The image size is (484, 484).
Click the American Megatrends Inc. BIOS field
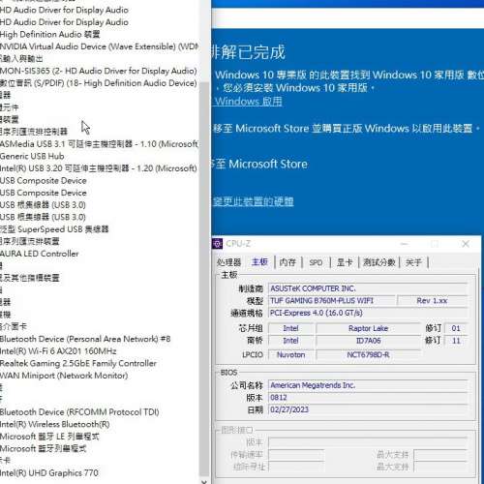pos(368,385)
